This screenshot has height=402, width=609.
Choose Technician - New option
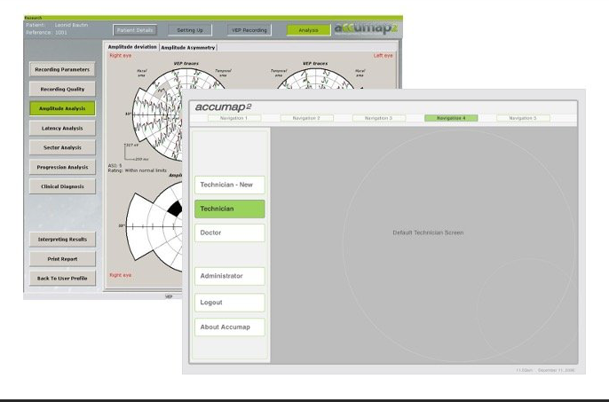pos(230,185)
